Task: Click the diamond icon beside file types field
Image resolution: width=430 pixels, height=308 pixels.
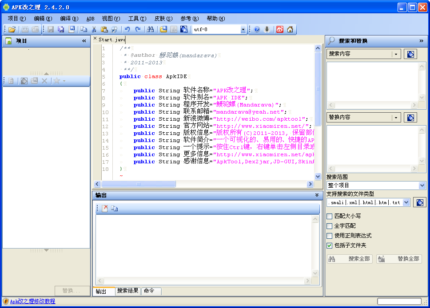Action: pos(420,202)
